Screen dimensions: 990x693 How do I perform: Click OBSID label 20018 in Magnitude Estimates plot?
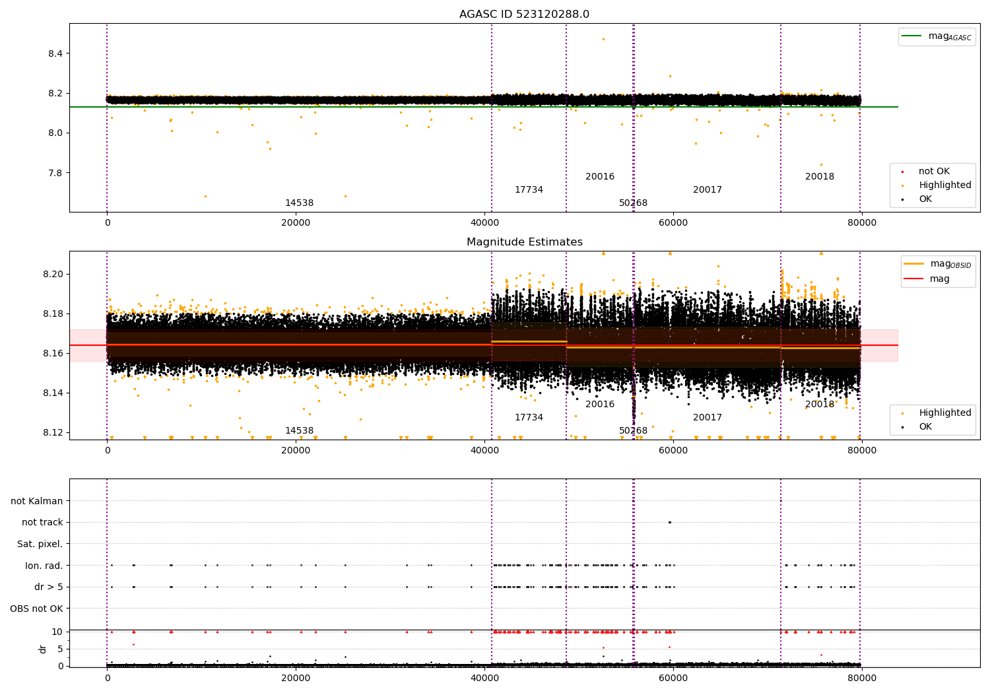coord(820,405)
